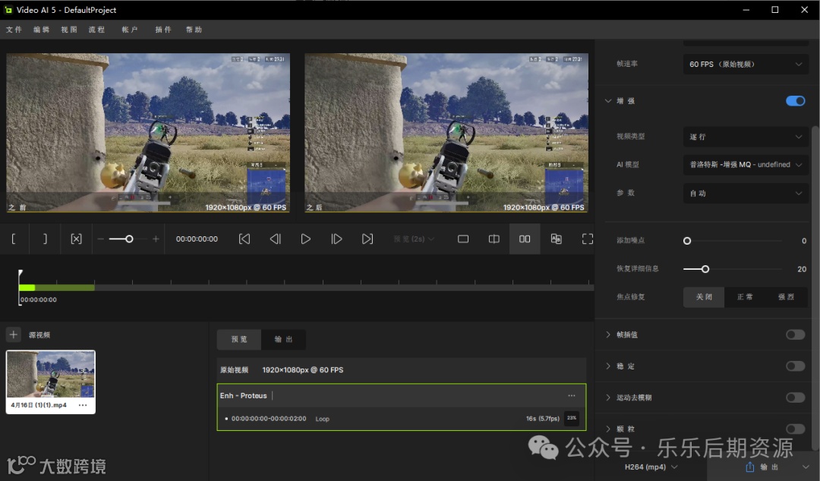Open 预览 (2s) duration dropdown

(414, 239)
